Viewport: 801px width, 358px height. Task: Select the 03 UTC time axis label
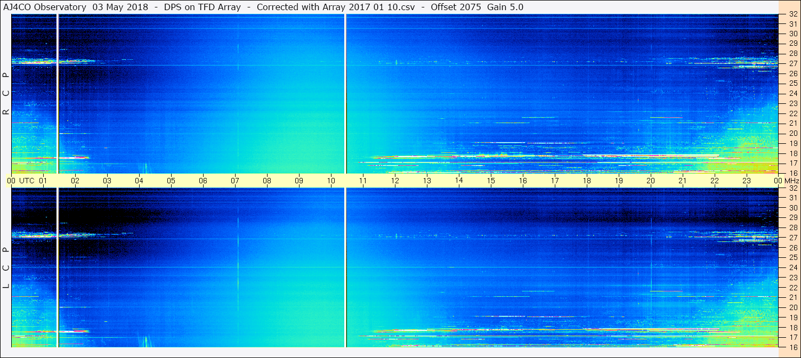point(107,181)
